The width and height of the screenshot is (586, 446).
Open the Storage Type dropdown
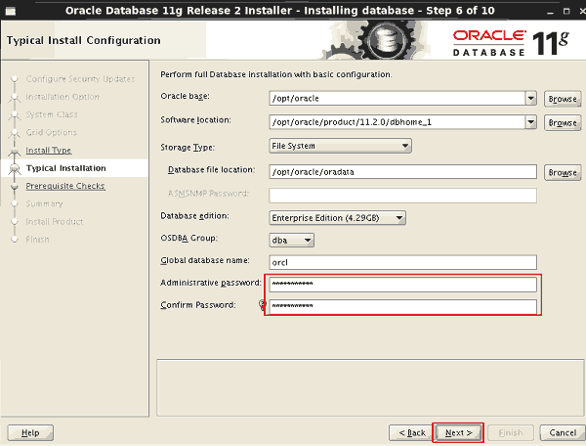click(x=340, y=146)
